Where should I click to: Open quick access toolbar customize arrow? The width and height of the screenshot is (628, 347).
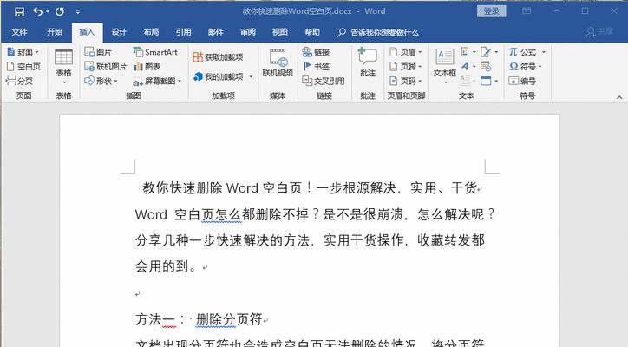click(x=78, y=12)
